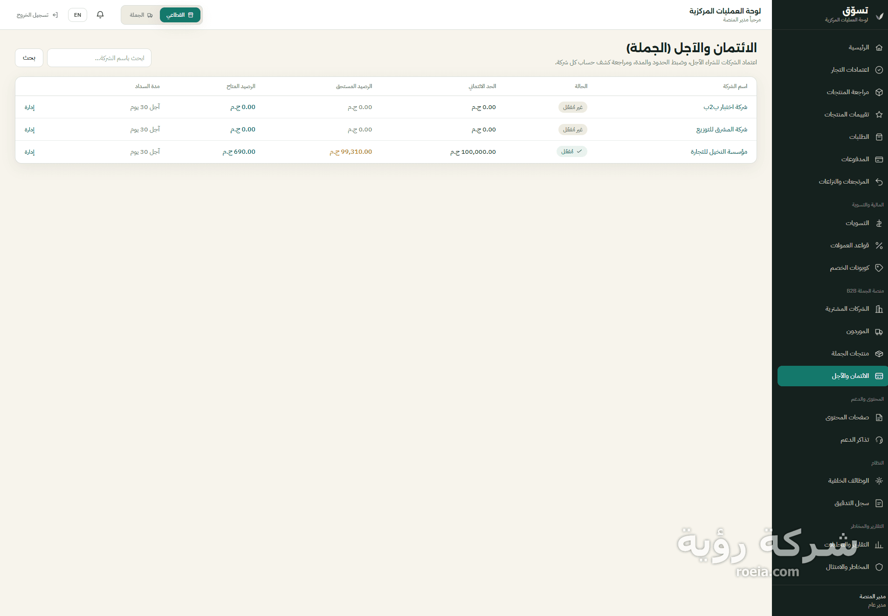Switch to الجملة wholesale mode

141,15
